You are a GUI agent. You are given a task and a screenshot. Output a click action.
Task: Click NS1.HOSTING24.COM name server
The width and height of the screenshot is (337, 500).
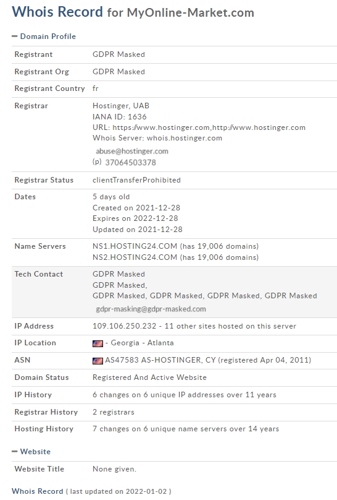point(135,246)
